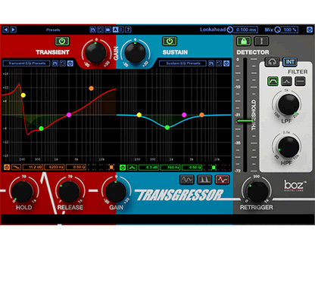Switch to A state

[x=115, y=29]
